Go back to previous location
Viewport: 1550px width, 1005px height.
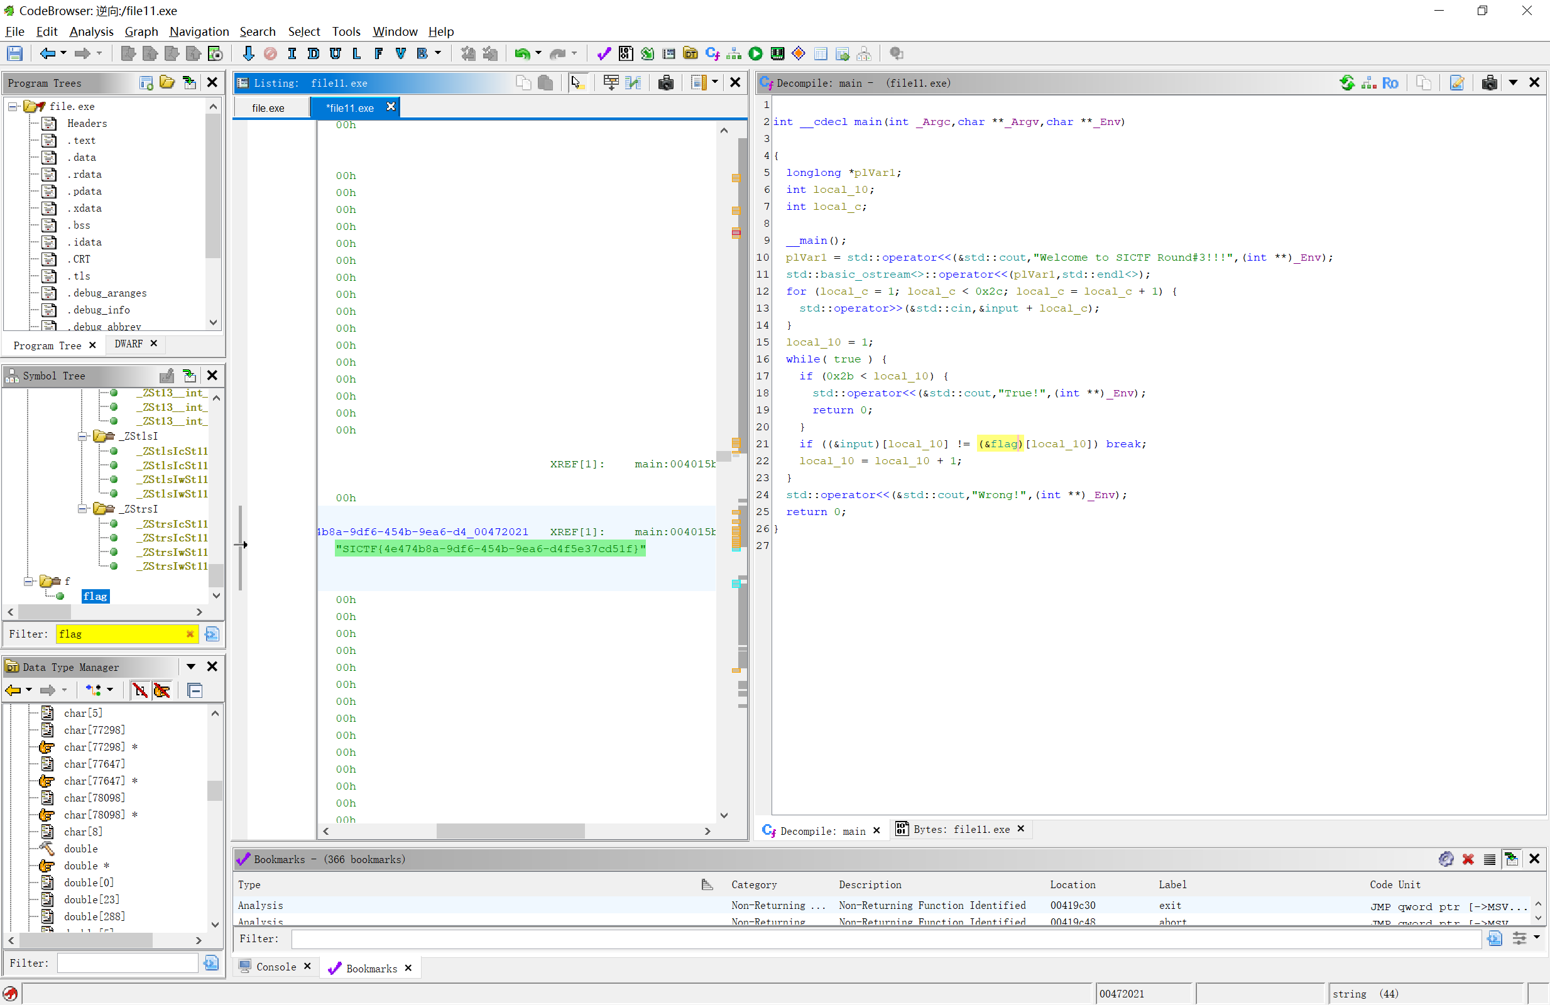tap(47, 54)
